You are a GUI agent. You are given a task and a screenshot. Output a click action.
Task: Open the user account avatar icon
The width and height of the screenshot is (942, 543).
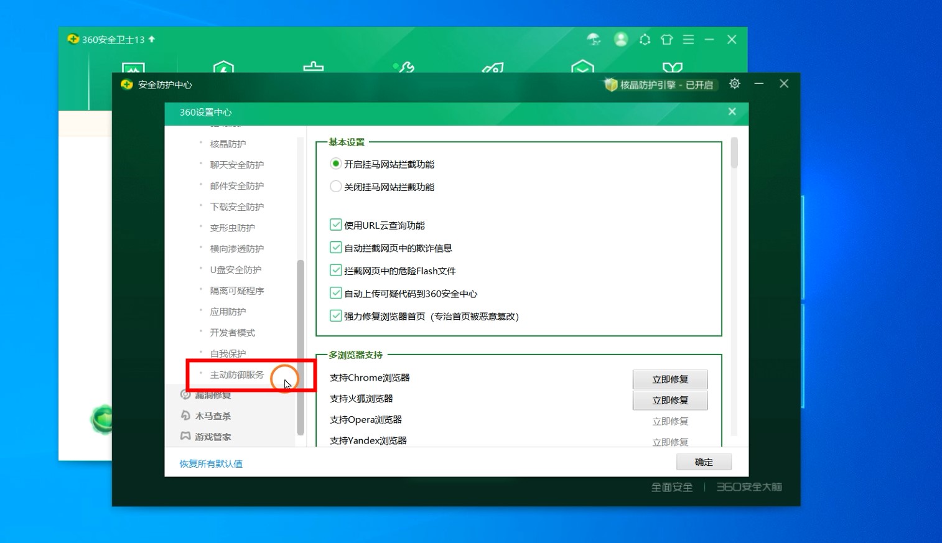pyautogui.click(x=620, y=40)
